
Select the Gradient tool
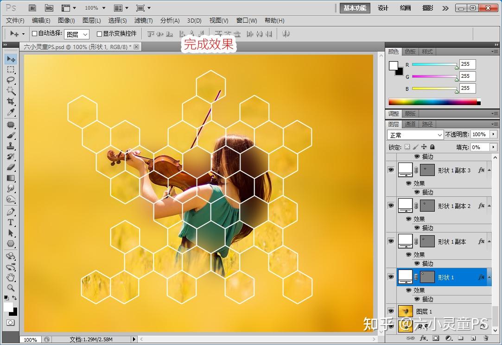tap(11, 178)
